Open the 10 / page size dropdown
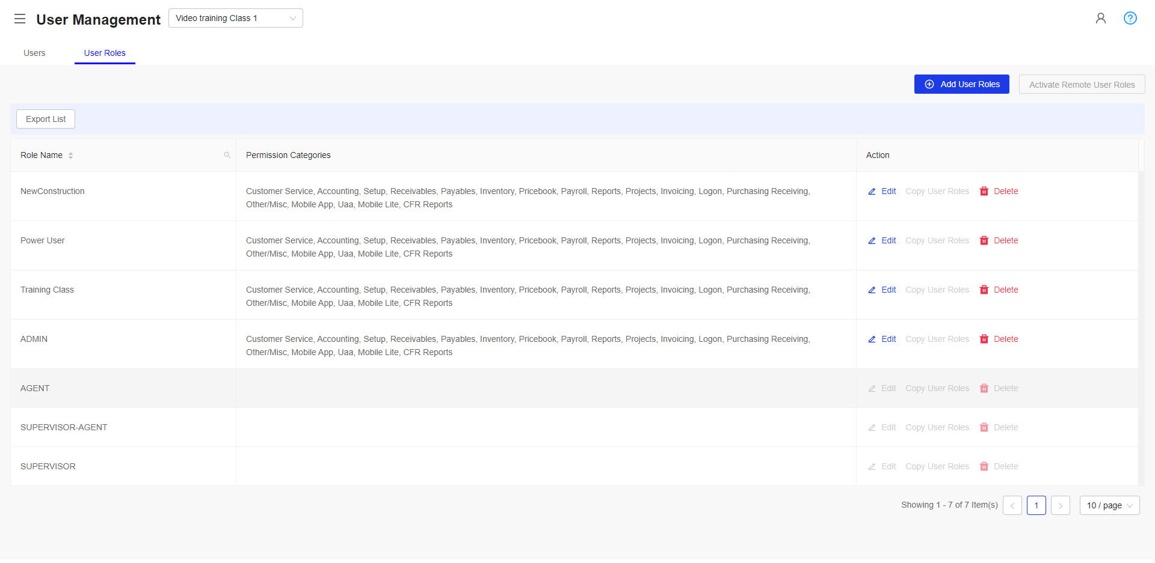Image resolution: width=1155 pixels, height=563 pixels. coord(1109,505)
